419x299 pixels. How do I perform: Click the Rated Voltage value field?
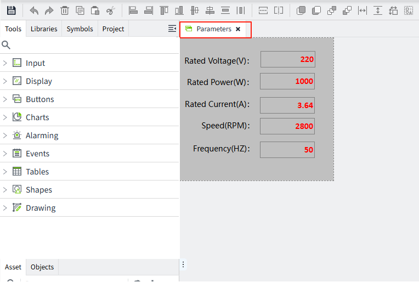(287, 59)
